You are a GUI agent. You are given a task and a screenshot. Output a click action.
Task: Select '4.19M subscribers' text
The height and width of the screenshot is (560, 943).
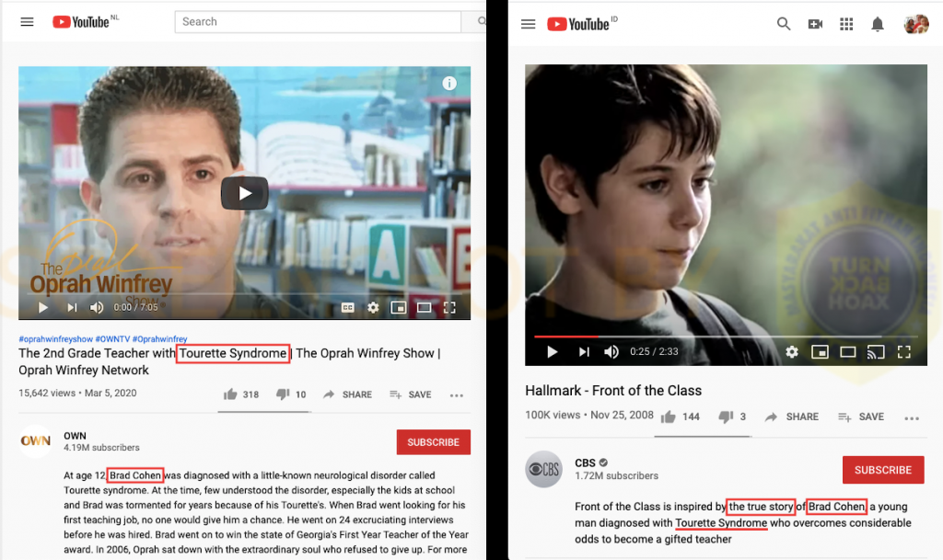101,448
